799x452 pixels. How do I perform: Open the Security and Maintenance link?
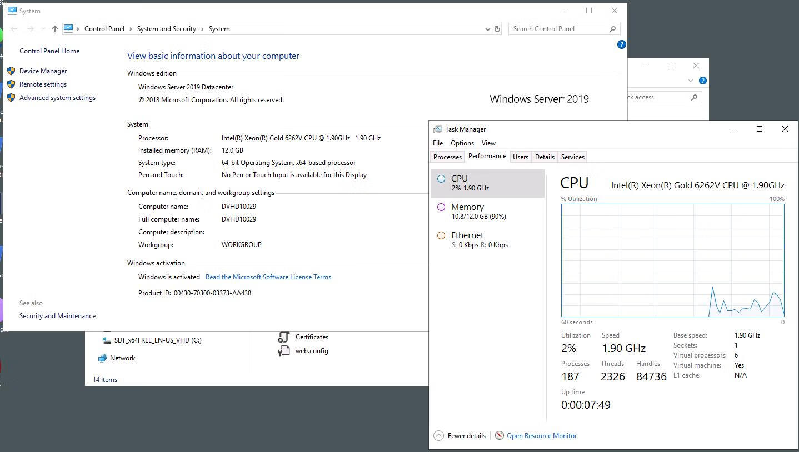(57, 316)
